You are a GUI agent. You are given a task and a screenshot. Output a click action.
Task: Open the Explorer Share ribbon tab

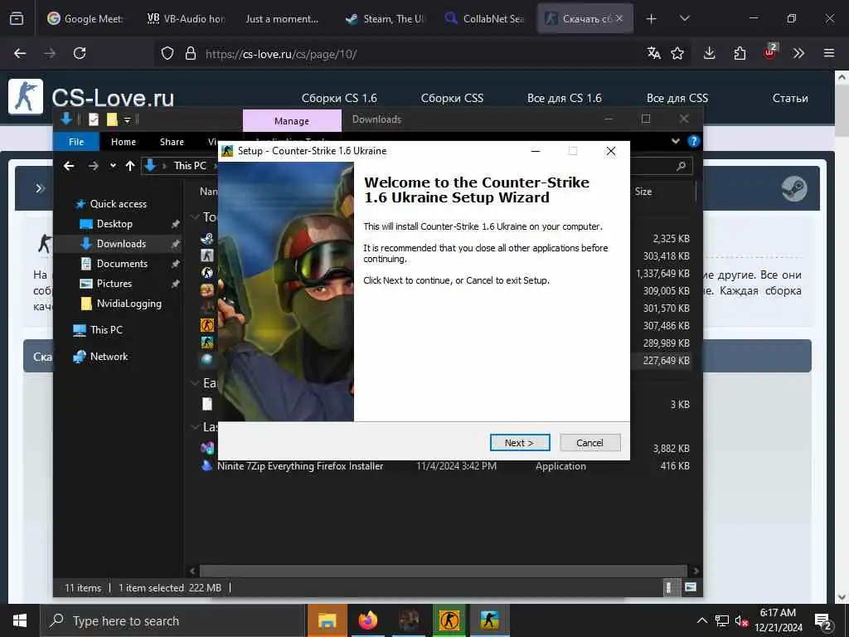[x=172, y=141]
